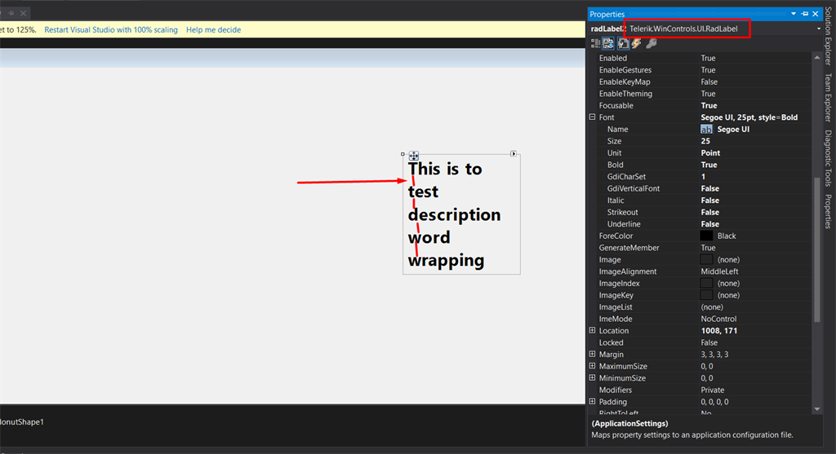Viewport: 836px width, 454px height.
Task: Expand the MaximumSize property
Action: coord(593,366)
